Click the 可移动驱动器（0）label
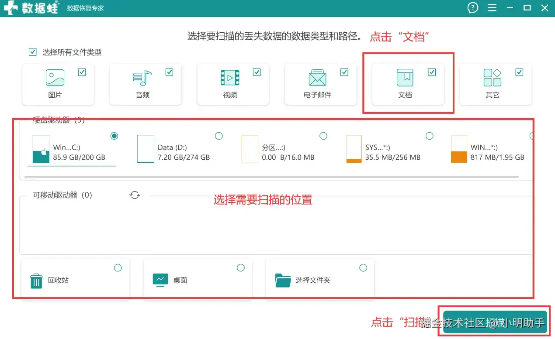This screenshot has height=339, width=555. [63, 195]
